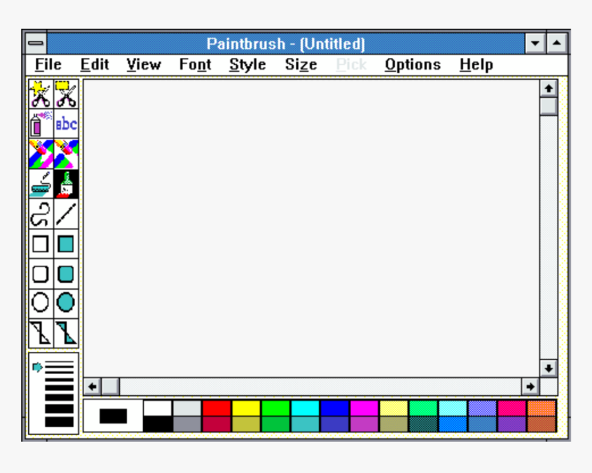Activate the abc Text tool
The width and height of the screenshot is (592, 473).
67,124
